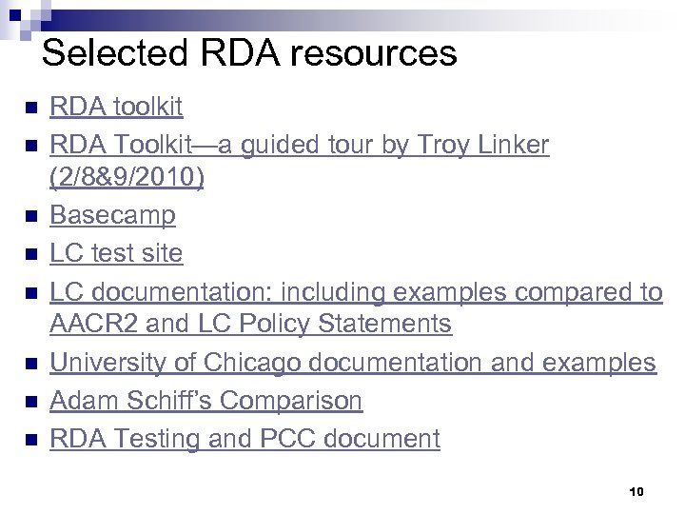The image size is (685, 514).
Task: Select the bullet next to Basecamp
Action: coord(30,217)
